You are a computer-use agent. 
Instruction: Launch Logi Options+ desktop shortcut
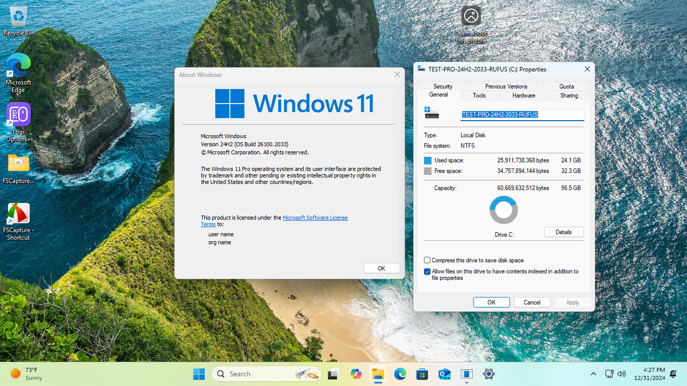pyautogui.click(x=18, y=122)
